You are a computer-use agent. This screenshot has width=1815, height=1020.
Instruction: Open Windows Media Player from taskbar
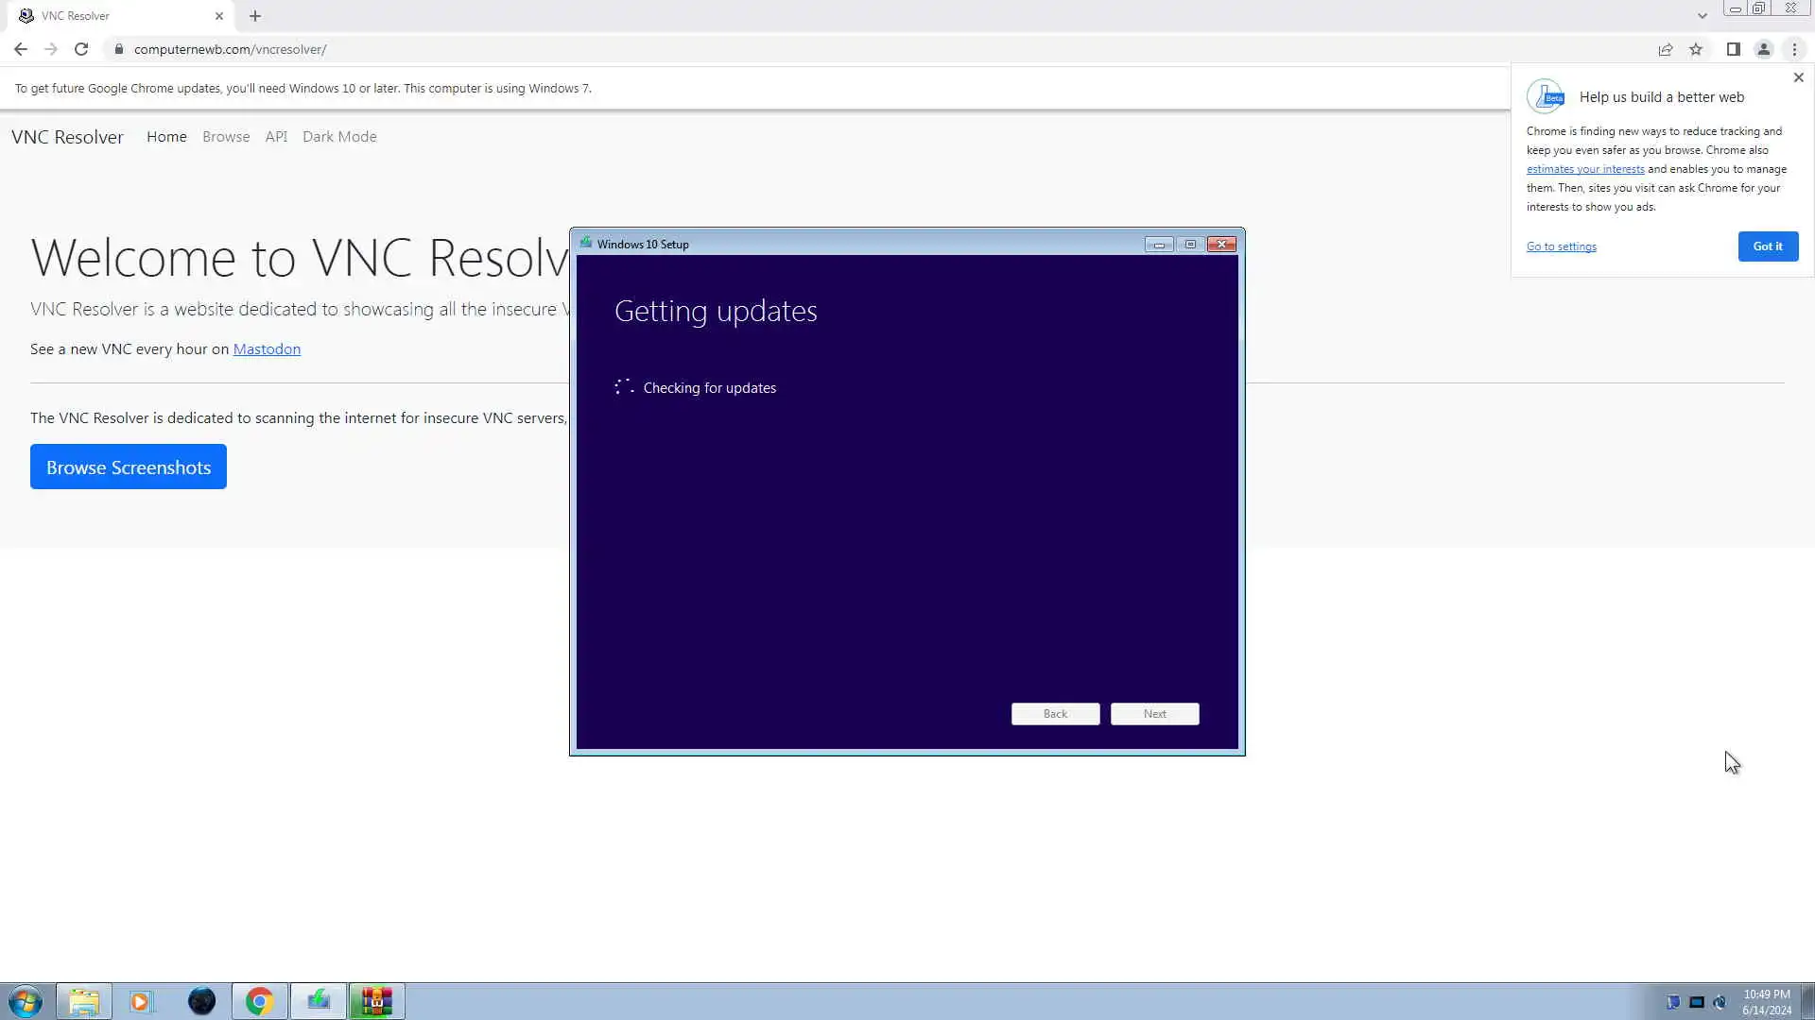(141, 1001)
